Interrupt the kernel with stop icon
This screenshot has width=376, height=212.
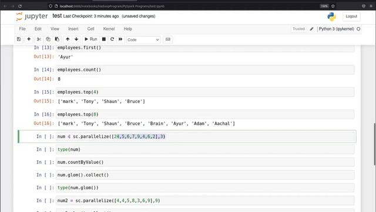pyautogui.click(x=104, y=39)
